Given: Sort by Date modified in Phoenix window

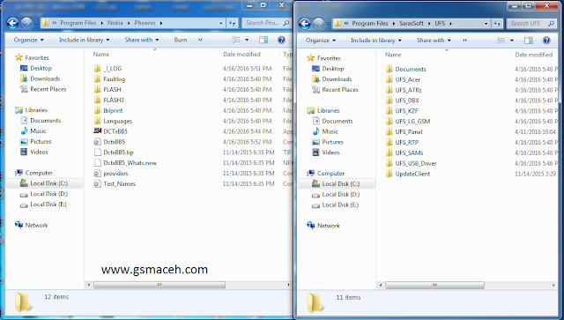Looking at the screenshot, I should [241, 55].
